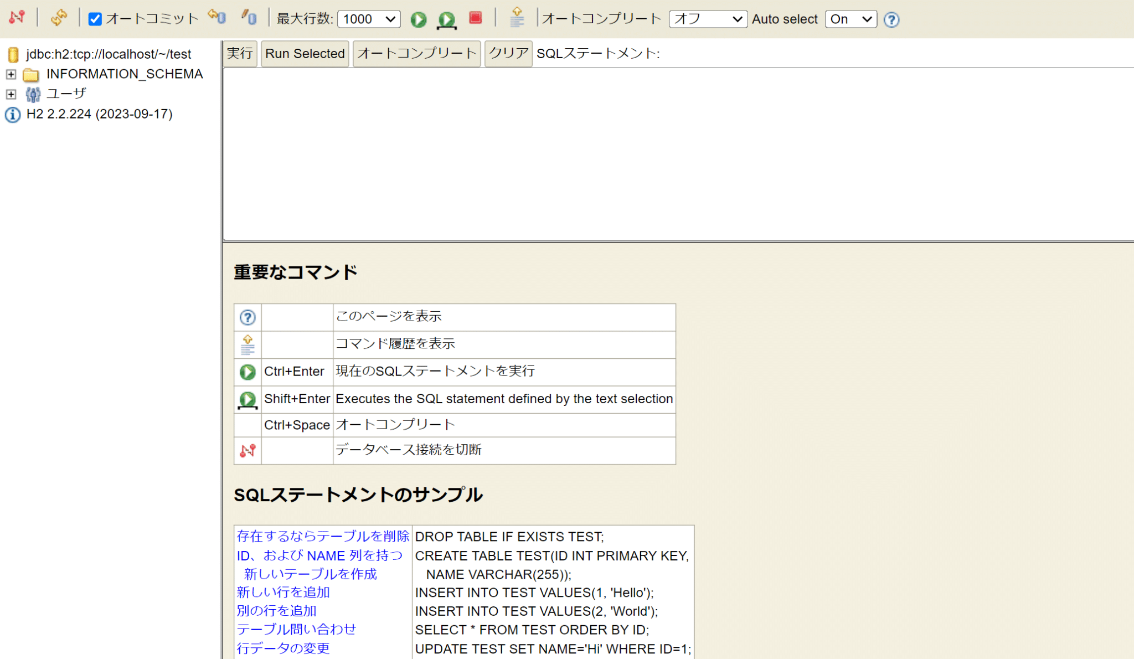This screenshot has height=659, width=1134.
Task: Click the 実行 button
Action: tap(240, 53)
